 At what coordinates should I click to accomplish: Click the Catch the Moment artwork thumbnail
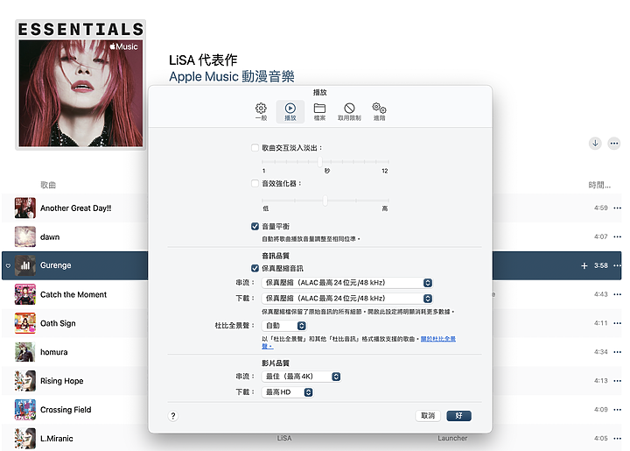tap(24, 294)
